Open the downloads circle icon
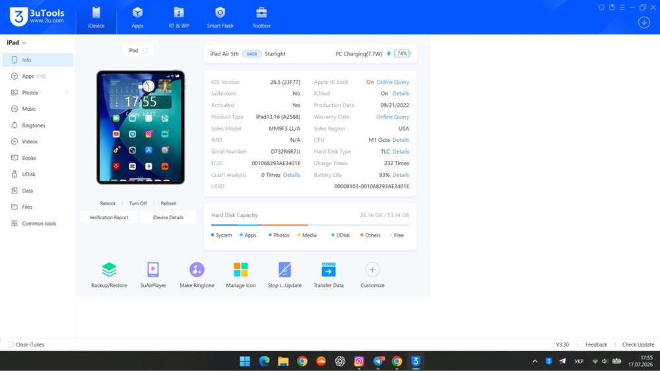The image size is (660, 371). tap(644, 22)
